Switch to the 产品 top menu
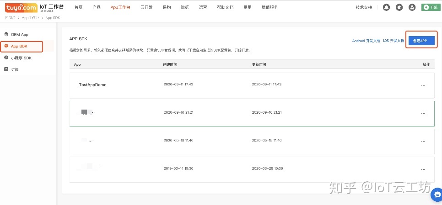Viewport: 442px width, 205px height. pyautogui.click(x=96, y=7)
